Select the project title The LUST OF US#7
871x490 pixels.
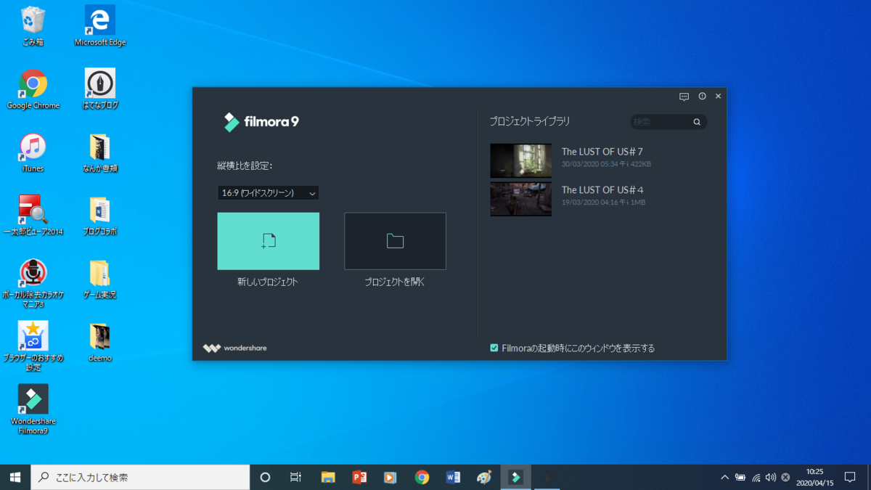(x=602, y=152)
